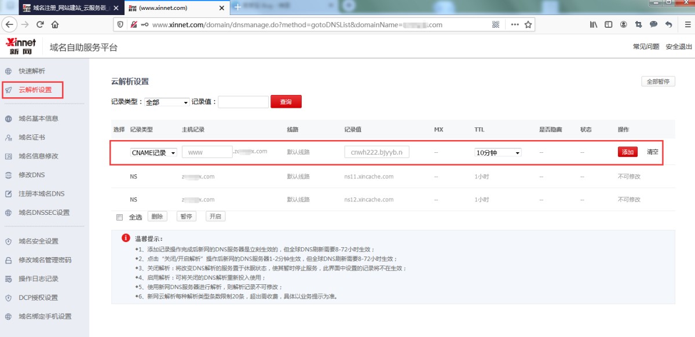This screenshot has width=695, height=337.
Task: Click the 主机记录 www input field
Action: pyautogui.click(x=207, y=152)
